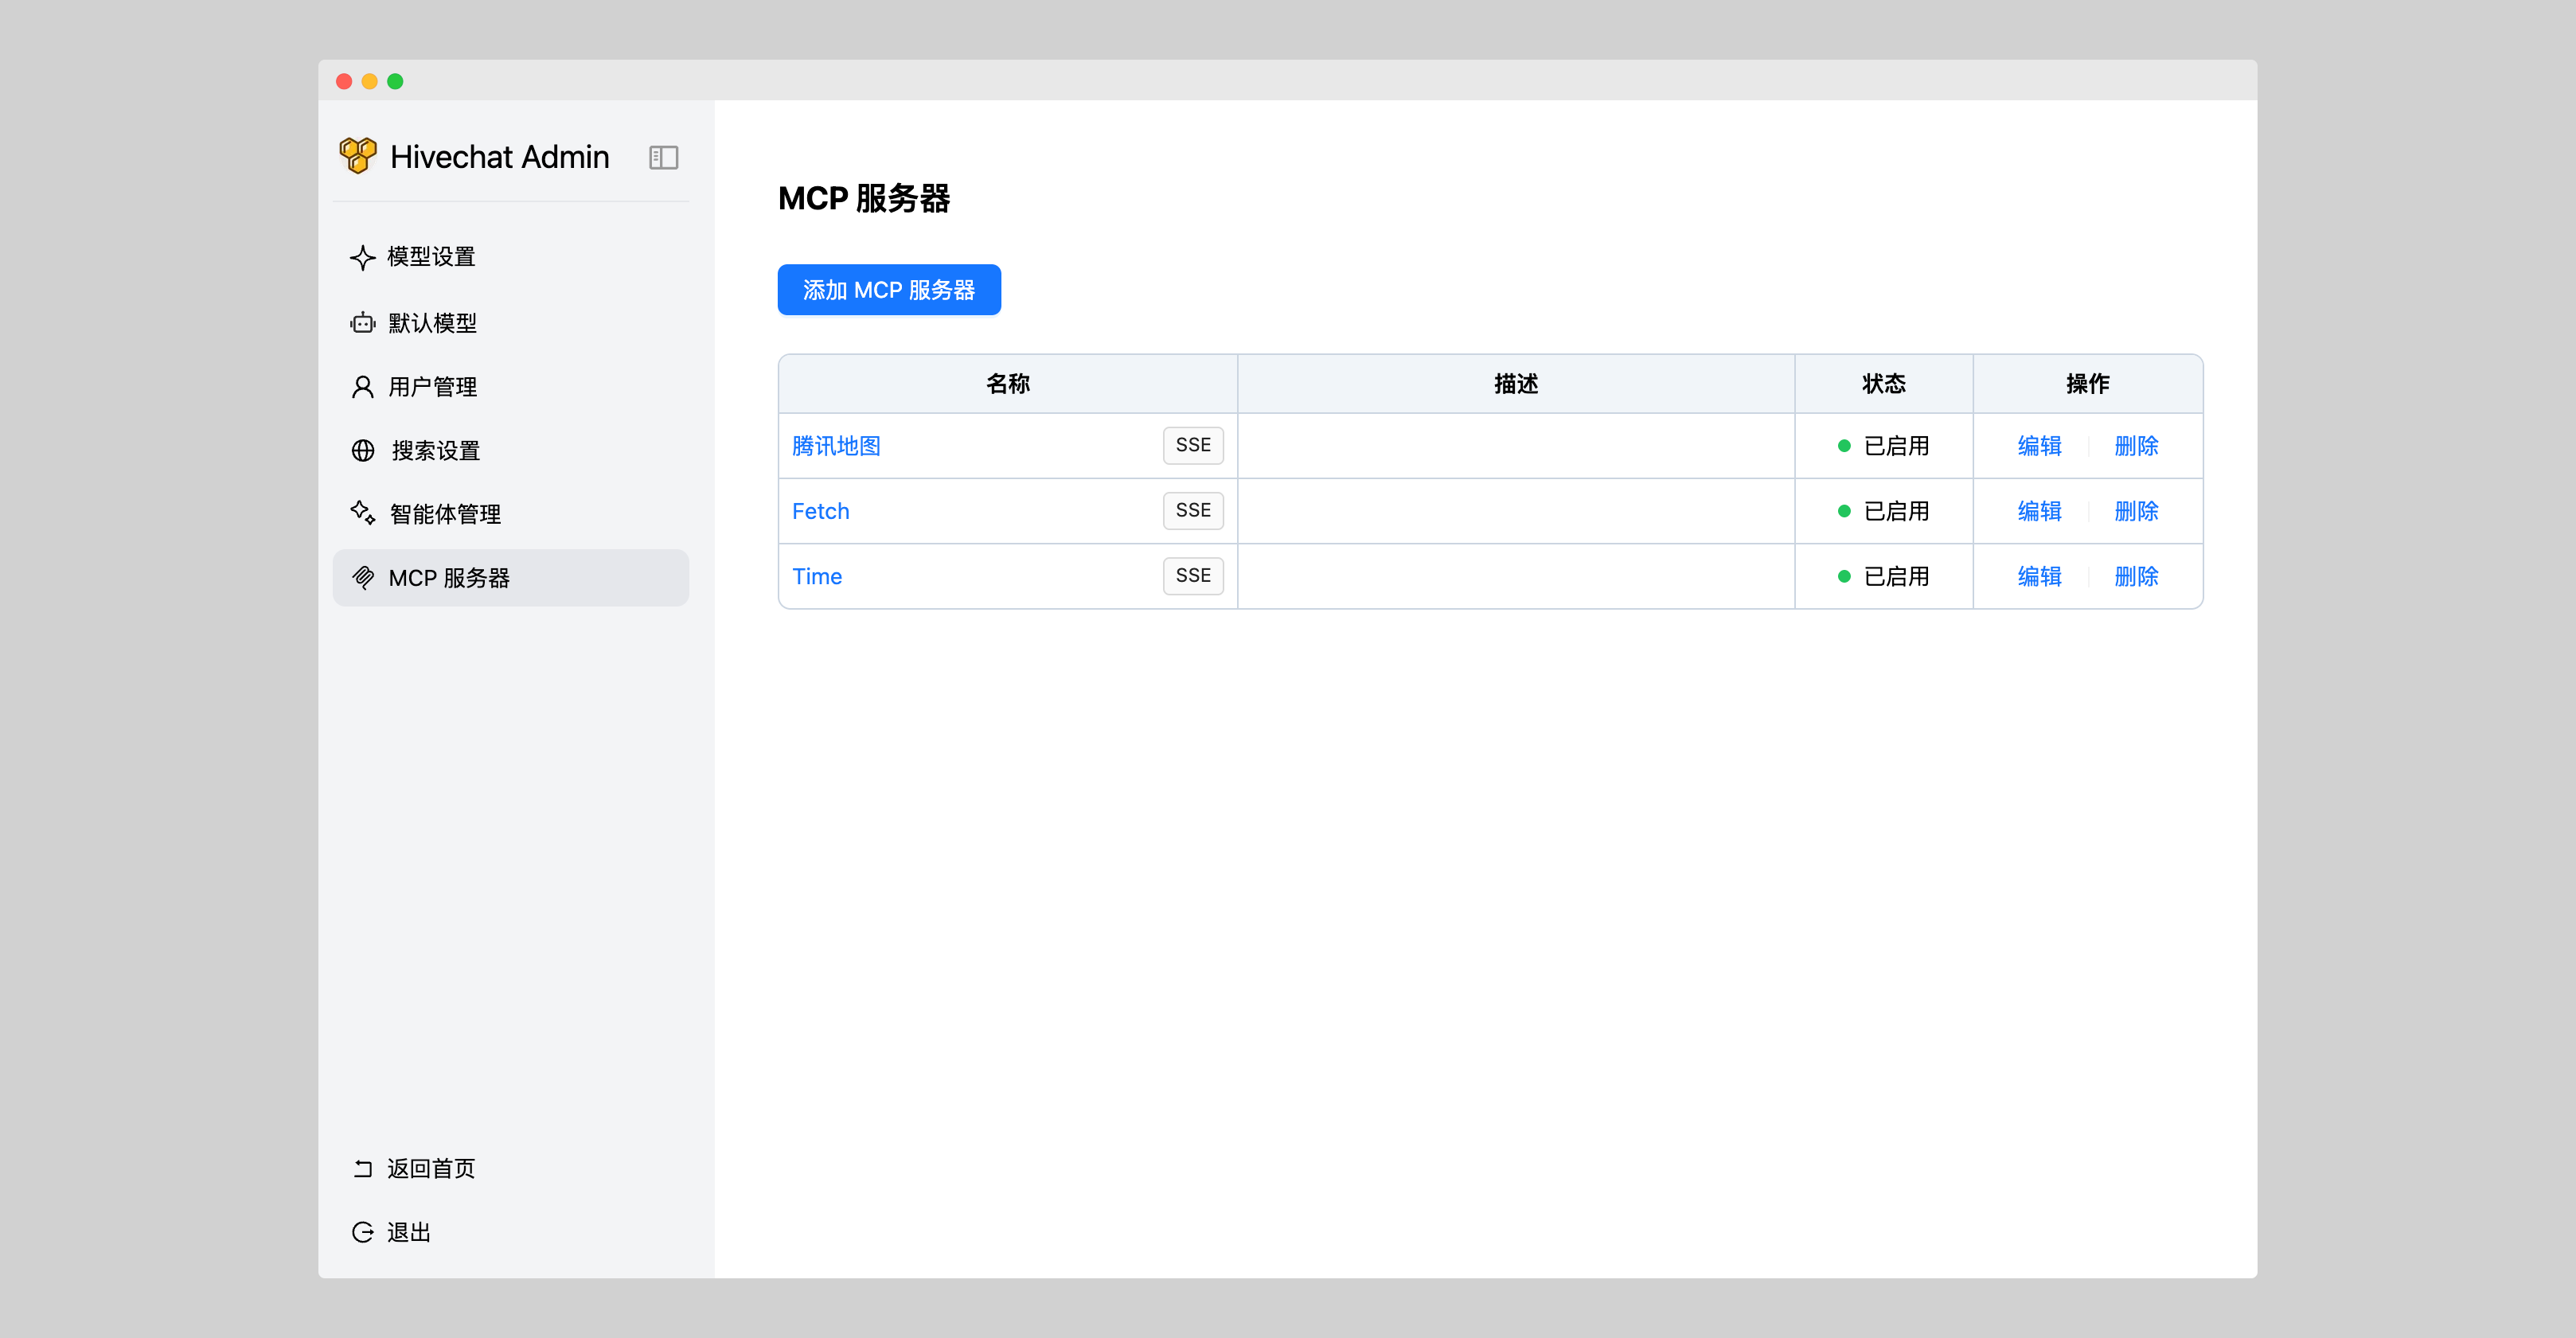2576x1338 pixels.
Task: Click the SSE tag in 腾讯地图 row
Action: coord(1193,445)
